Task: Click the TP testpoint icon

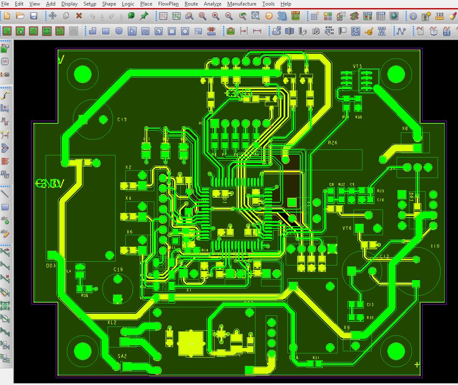Action: tap(369, 31)
